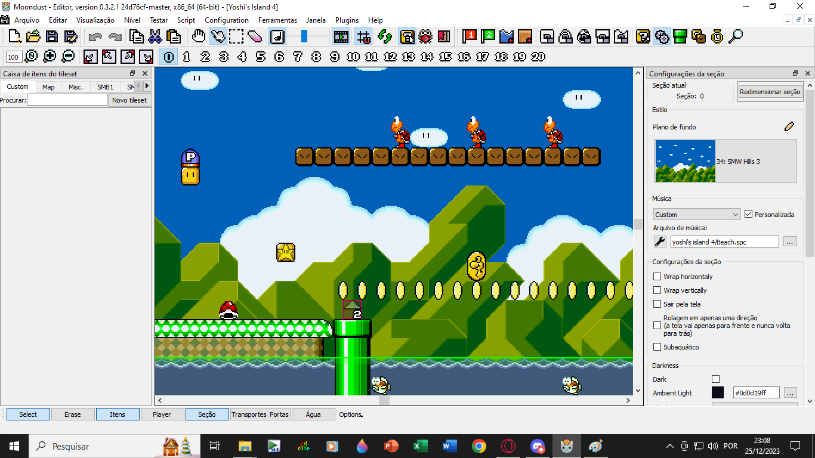Cut with the scissors icon
815x458 pixels.
(x=155, y=36)
